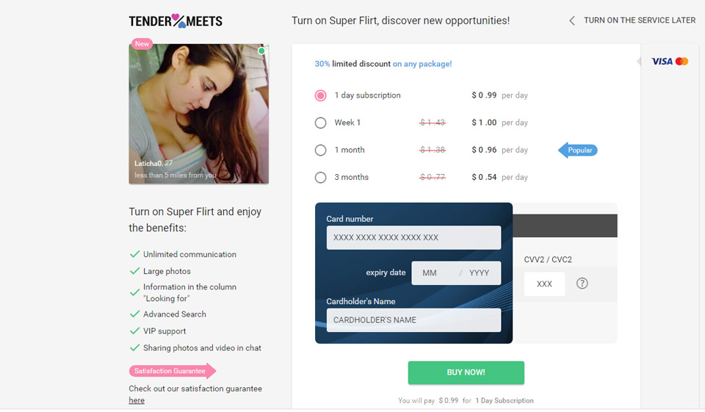Click the blue Popular tag
Viewport: 705px width, 412px height.
click(578, 150)
